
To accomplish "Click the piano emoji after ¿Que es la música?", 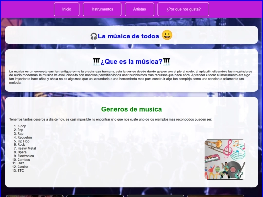I will [x=167, y=61].
